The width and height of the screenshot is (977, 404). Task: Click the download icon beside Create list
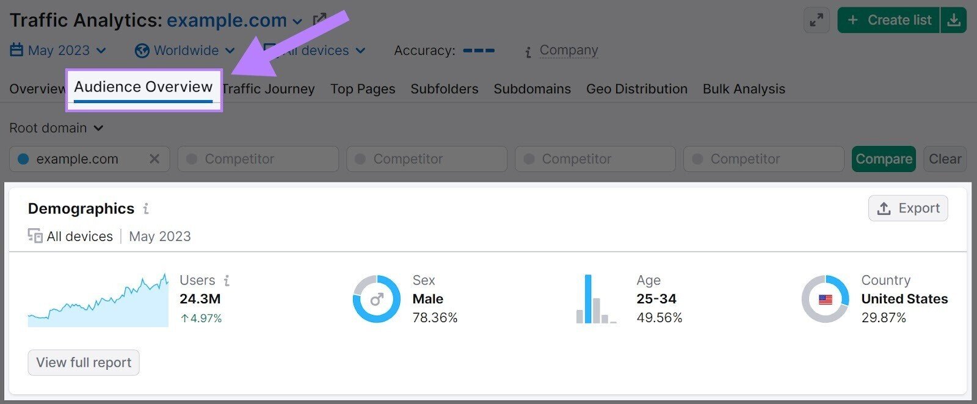954,20
